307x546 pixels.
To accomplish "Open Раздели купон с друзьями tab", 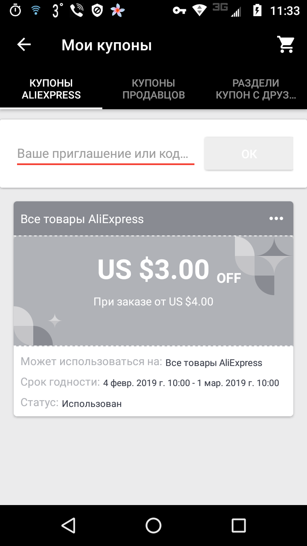I will (x=256, y=89).
